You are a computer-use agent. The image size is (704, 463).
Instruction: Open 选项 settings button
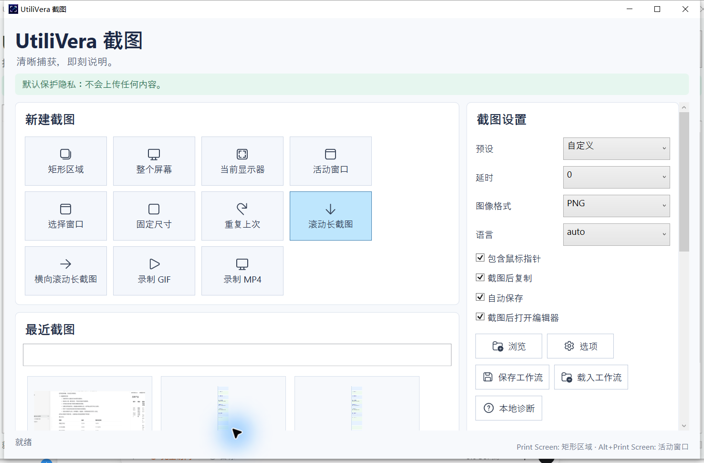580,346
